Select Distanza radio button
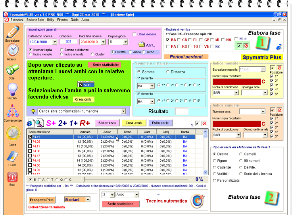292x215 pixels. pyautogui.click(x=167, y=72)
